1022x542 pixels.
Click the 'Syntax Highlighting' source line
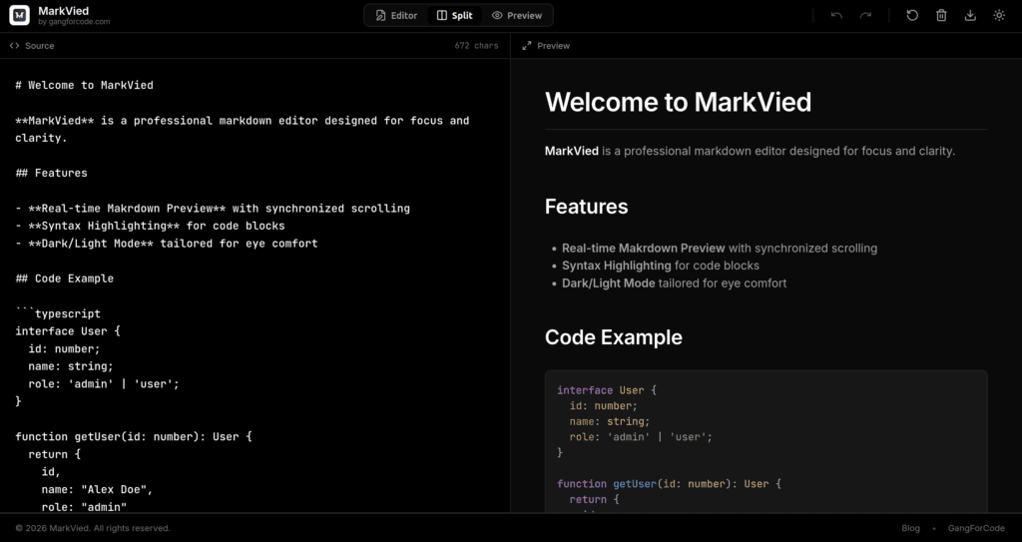point(150,226)
